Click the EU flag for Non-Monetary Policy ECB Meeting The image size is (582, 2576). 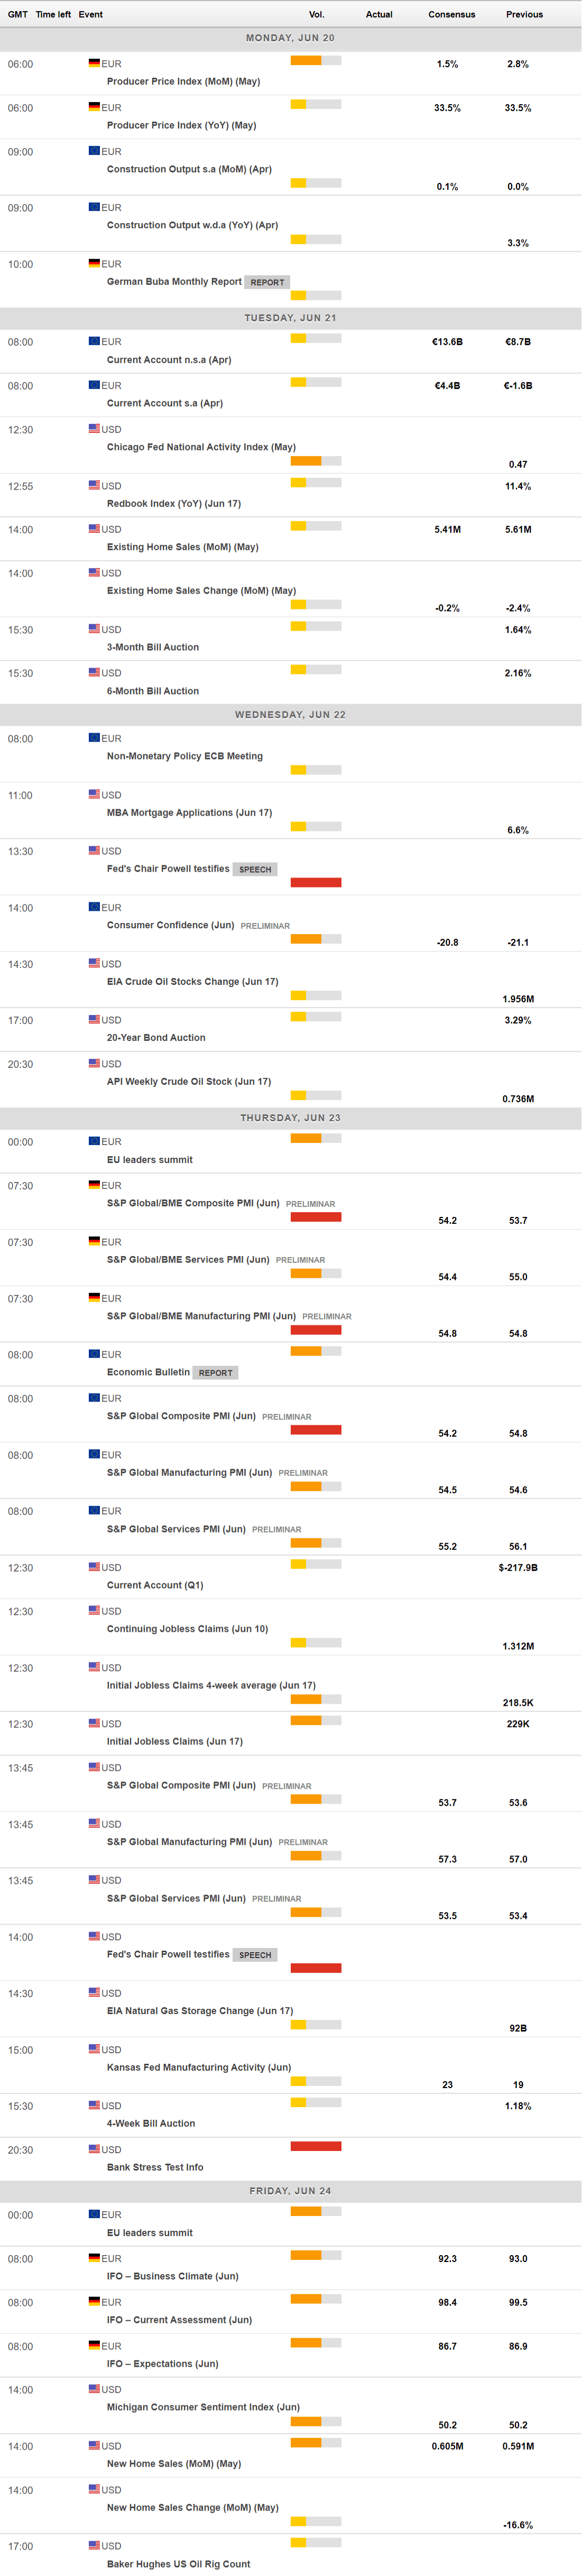[x=94, y=739]
